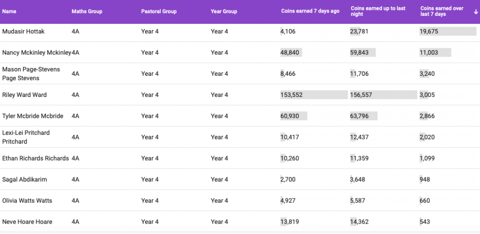This screenshot has width=480, height=234.
Task: Choose Lexi-Lei Pritchard from the list
Action: [26, 137]
